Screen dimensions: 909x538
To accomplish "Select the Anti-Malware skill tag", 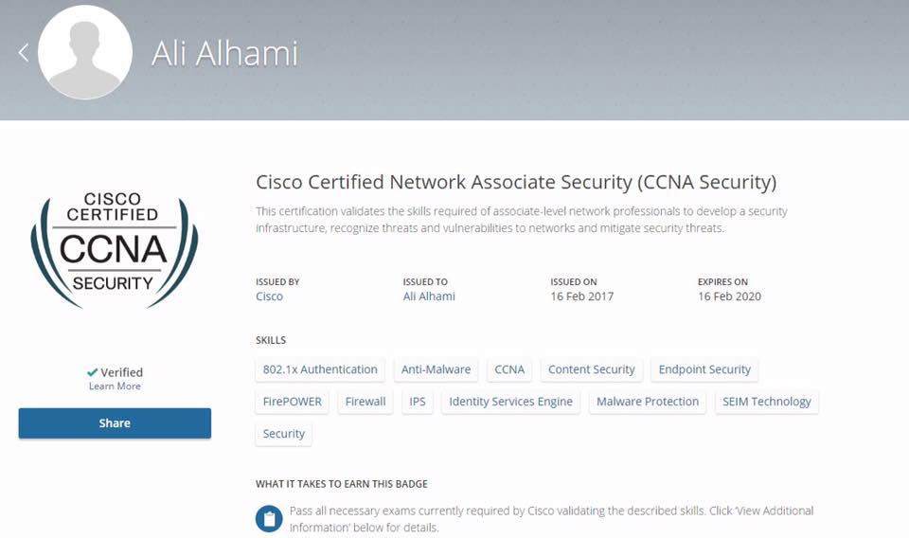I will coord(436,369).
